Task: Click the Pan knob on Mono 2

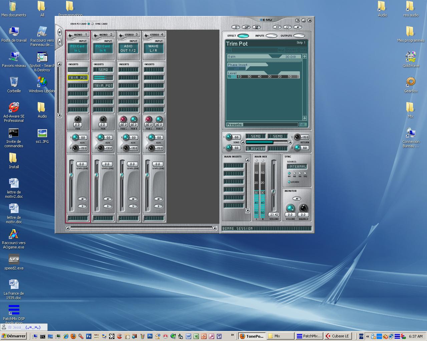Action: click(103, 119)
